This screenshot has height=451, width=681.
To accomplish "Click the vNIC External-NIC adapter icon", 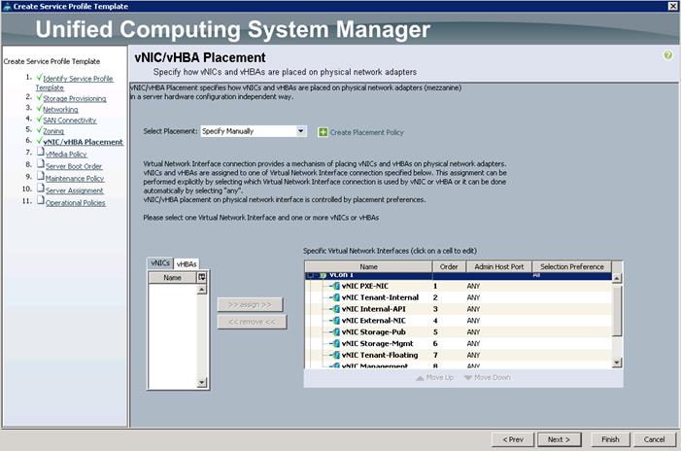I will pos(336,321).
